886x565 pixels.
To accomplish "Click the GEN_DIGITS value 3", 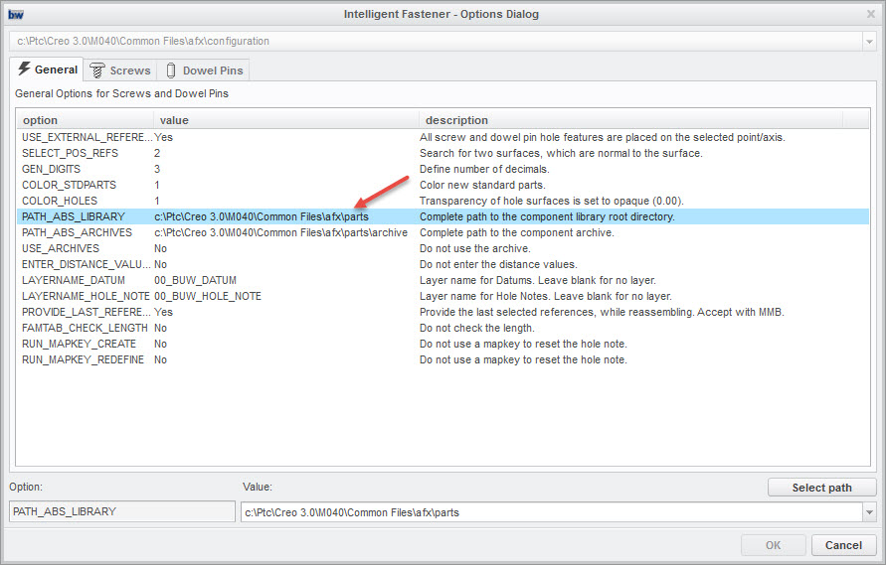I will 157,169.
